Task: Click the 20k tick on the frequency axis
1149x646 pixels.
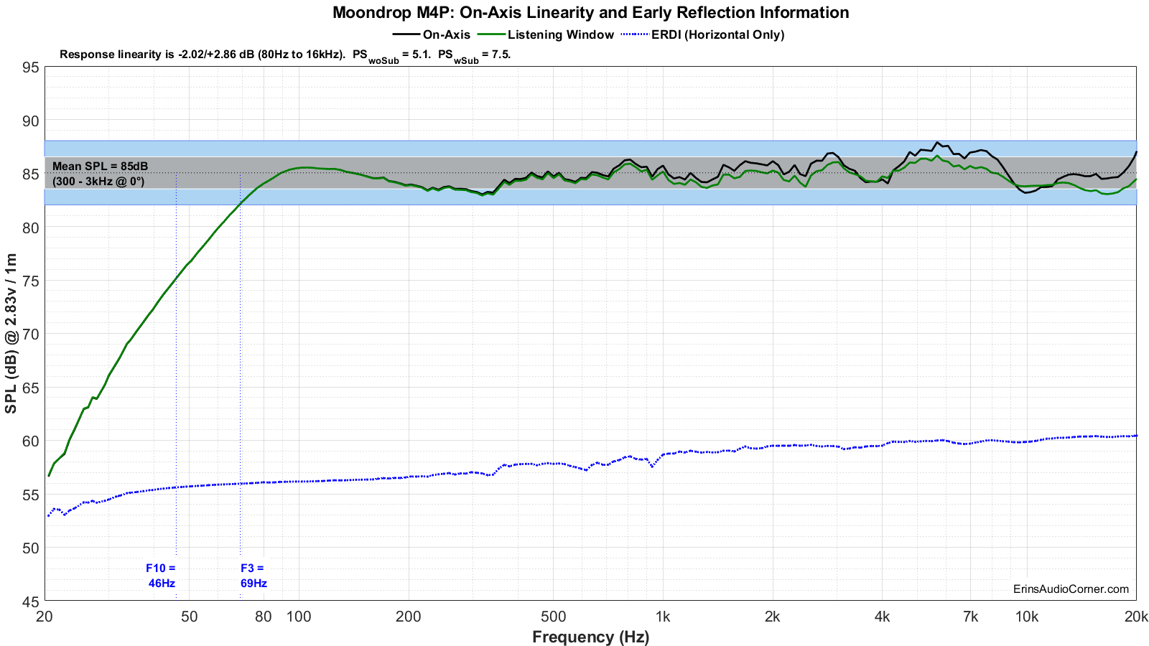Action: [x=1135, y=617]
